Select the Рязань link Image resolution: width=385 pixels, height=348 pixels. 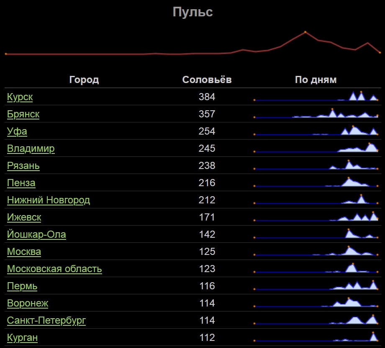pos(23,166)
